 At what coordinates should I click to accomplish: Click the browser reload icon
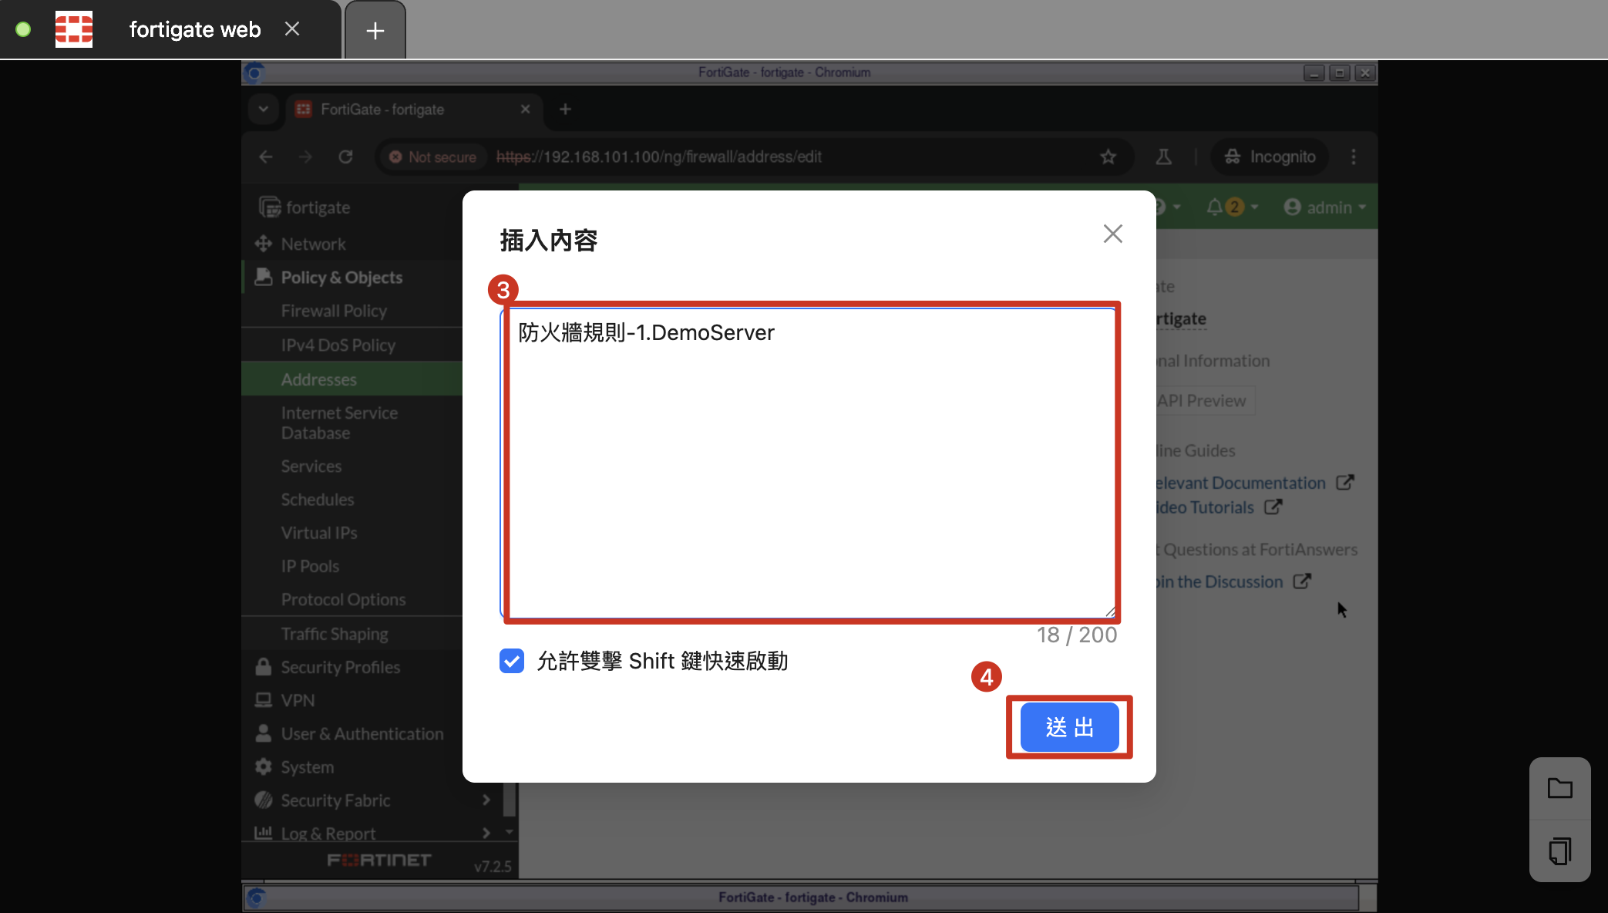coord(345,157)
